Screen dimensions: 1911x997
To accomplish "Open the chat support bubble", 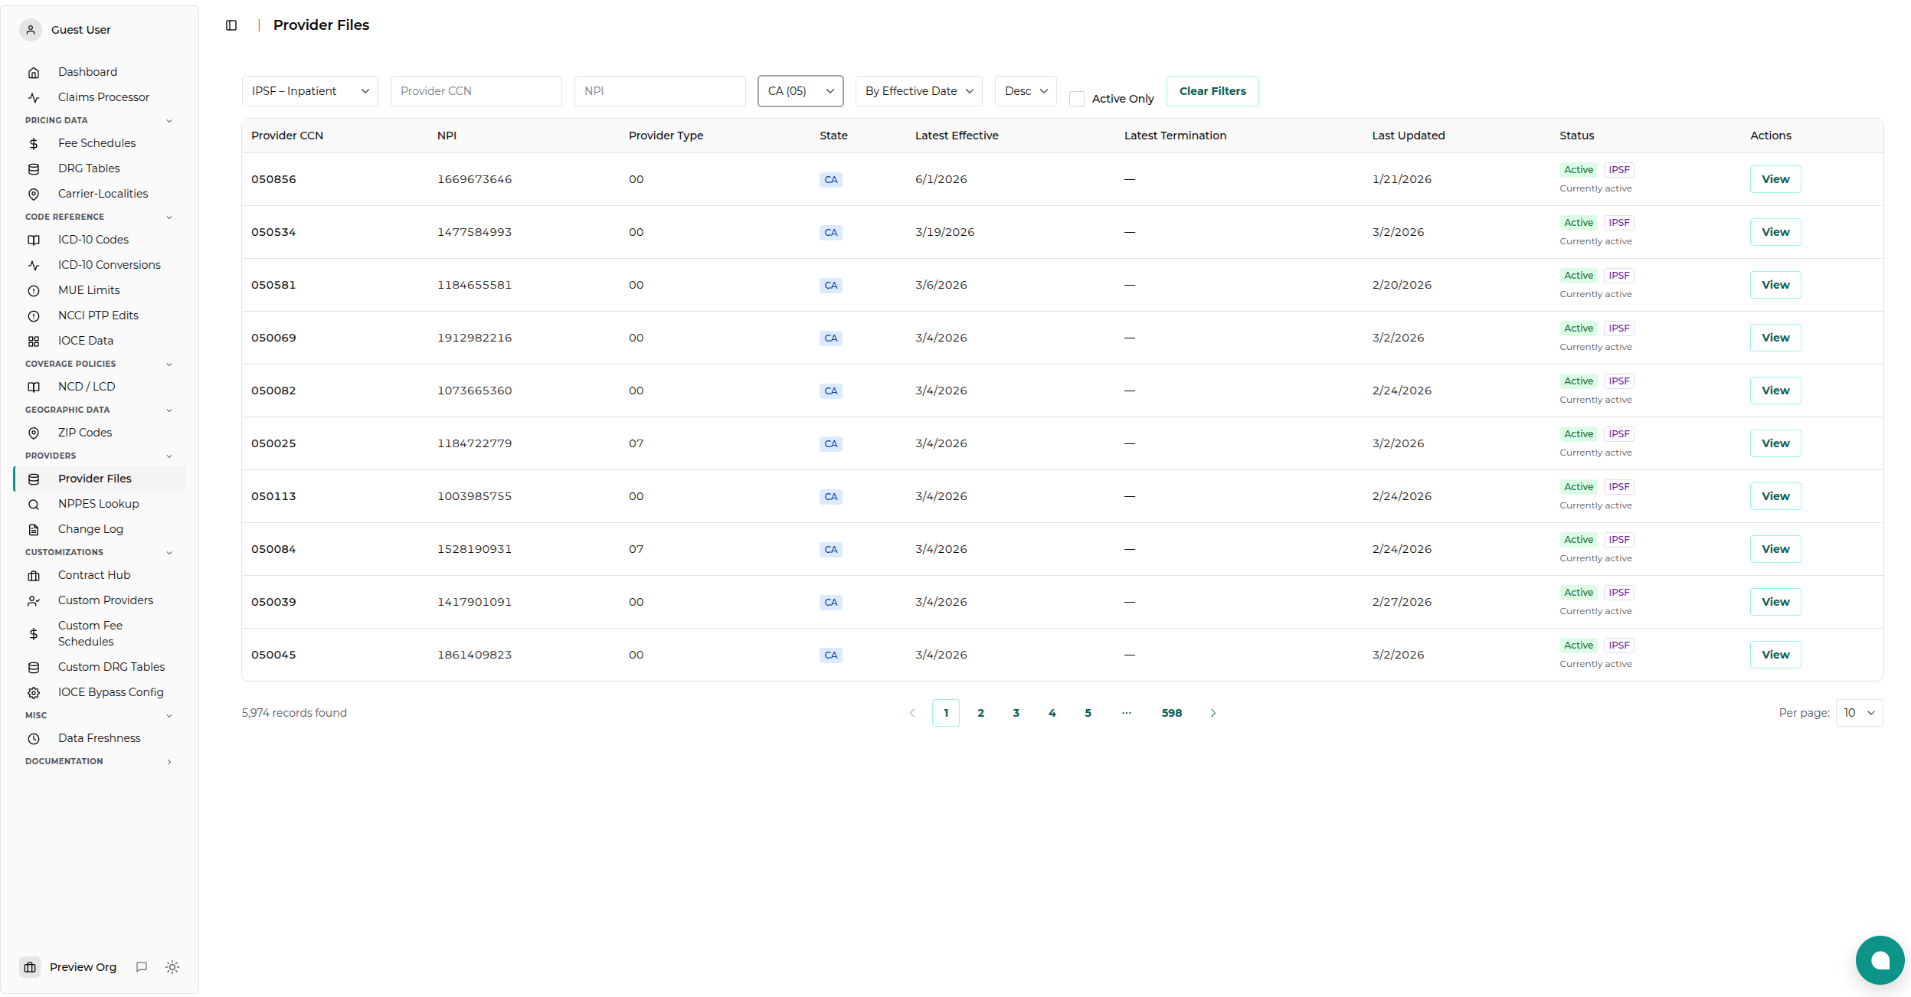I will pos(1880,960).
